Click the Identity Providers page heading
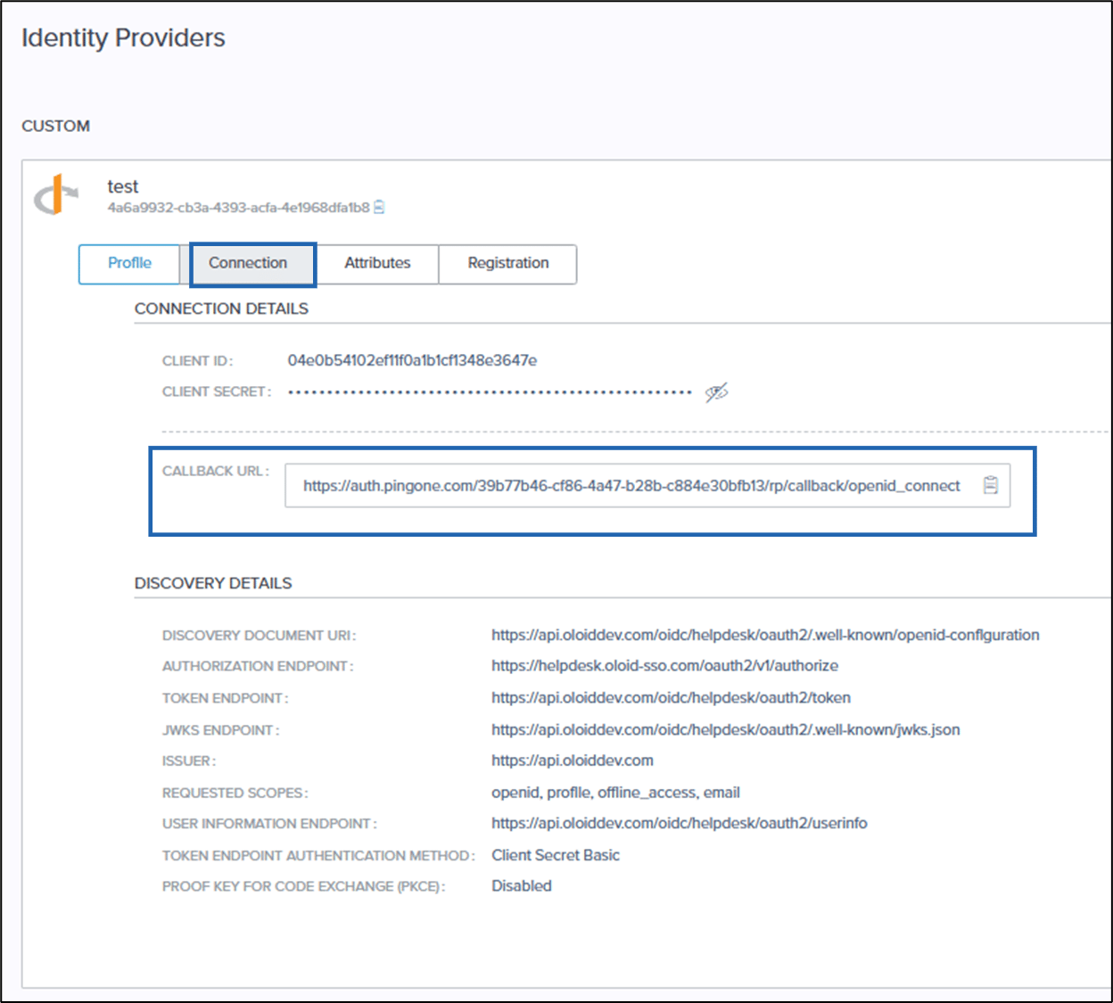 (x=123, y=37)
